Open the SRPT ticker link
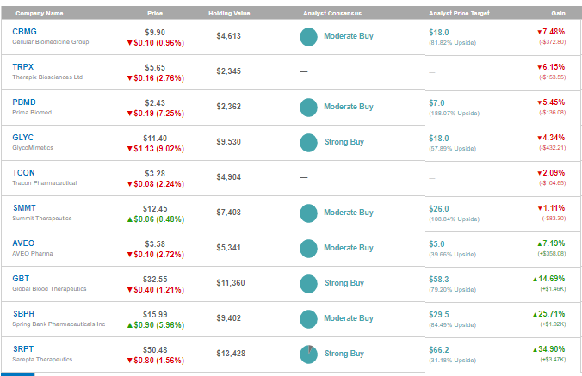The image size is (582, 376). pyautogui.click(x=24, y=349)
